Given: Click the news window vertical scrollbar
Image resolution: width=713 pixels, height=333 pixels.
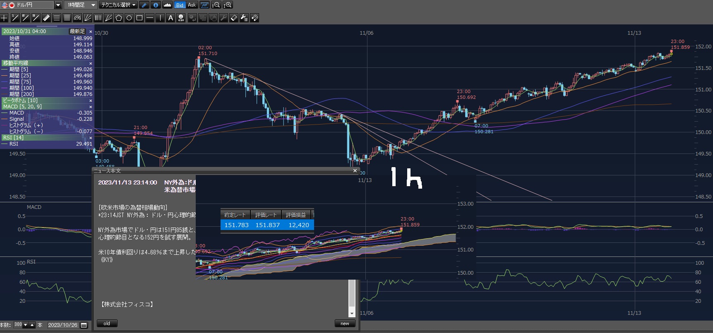Looking at the screenshot, I should (x=352, y=298).
